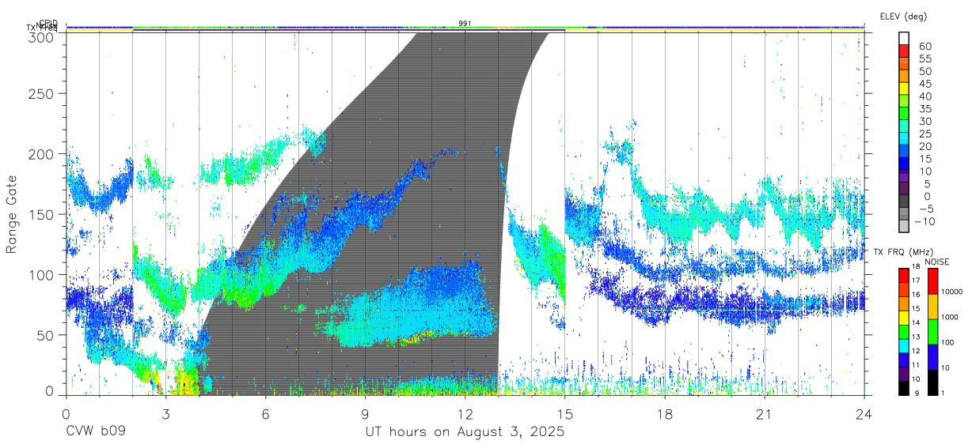Click the '40' label on ELEV scale
Viewport: 972px width, 448px height.
(925, 96)
